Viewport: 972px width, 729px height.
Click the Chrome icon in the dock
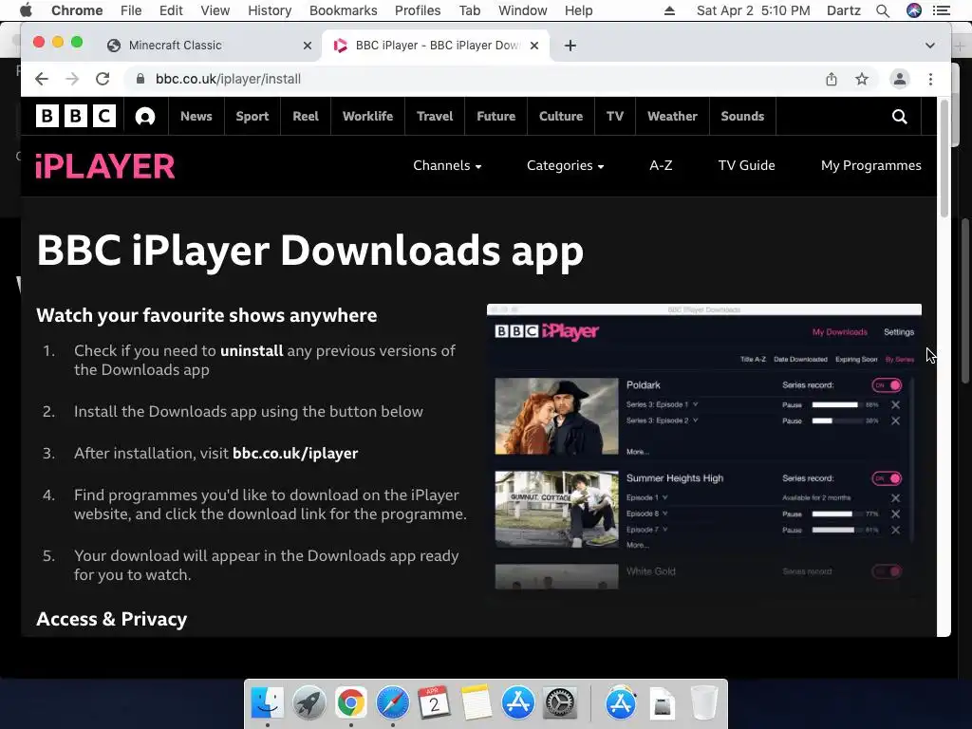(x=351, y=702)
